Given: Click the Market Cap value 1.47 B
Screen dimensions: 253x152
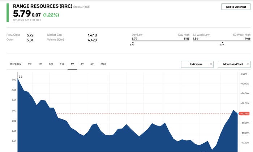Looking at the screenshot, I should tap(92, 35).
